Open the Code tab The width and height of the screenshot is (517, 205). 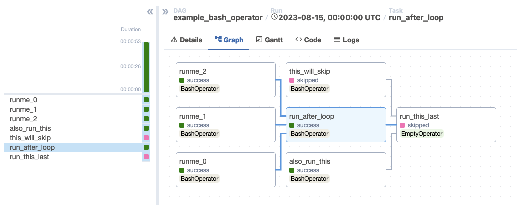(x=308, y=40)
